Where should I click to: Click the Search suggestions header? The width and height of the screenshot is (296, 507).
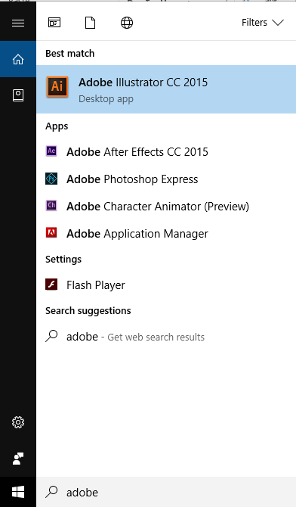click(88, 311)
